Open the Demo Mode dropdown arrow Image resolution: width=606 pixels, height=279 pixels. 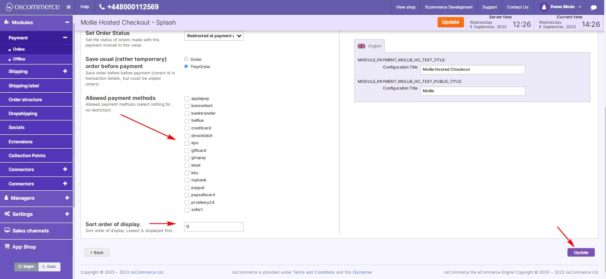pyautogui.click(x=580, y=7)
